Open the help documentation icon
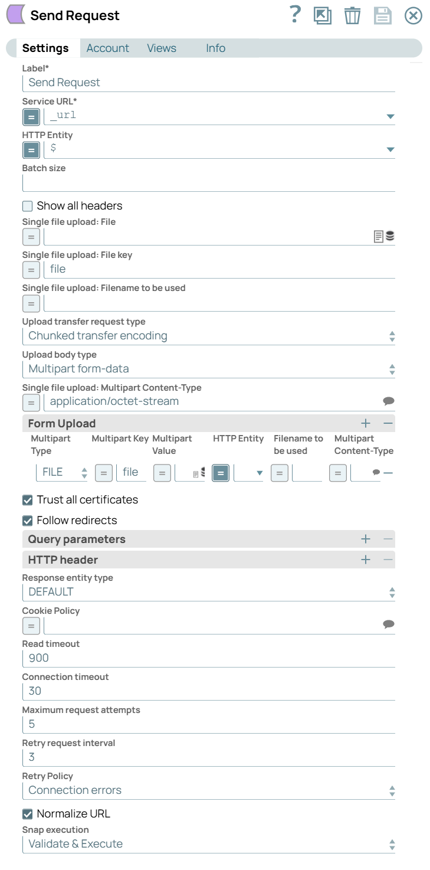The image size is (430, 870). point(295,15)
